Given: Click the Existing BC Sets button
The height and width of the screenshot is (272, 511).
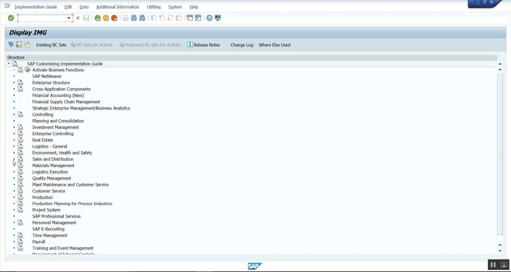Looking at the screenshot, I should point(51,45).
